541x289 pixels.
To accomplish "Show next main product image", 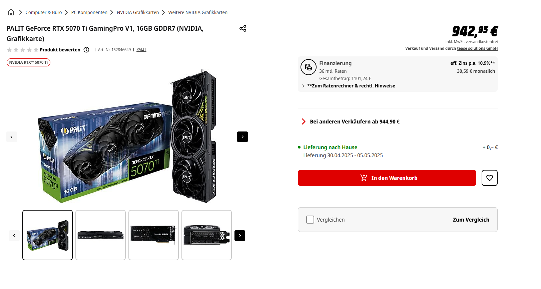I will (242, 137).
